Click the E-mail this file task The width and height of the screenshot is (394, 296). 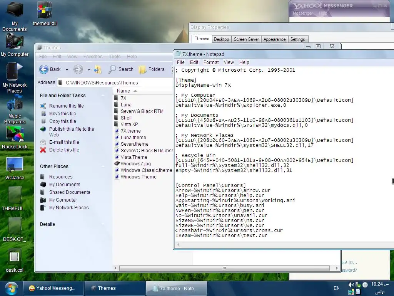click(x=64, y=142)
